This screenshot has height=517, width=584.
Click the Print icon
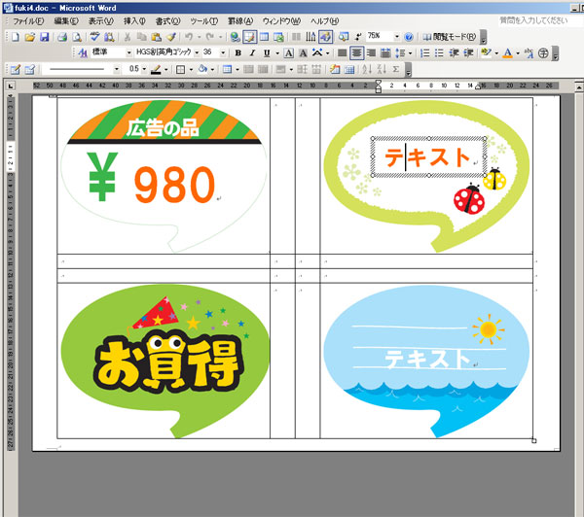point(61,36)
